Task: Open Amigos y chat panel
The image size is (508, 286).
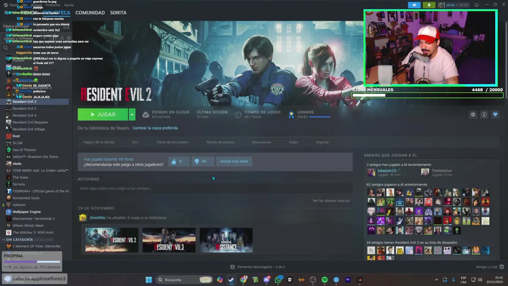Action: 490,267
